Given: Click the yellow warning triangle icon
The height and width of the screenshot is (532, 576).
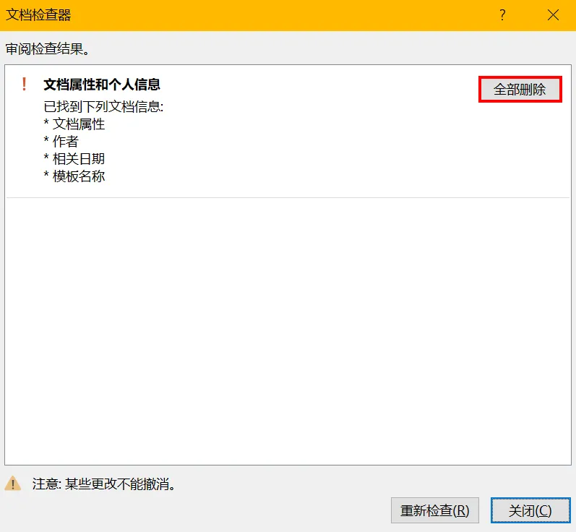Looking at the screenshot, I should [x=13, y=484].
